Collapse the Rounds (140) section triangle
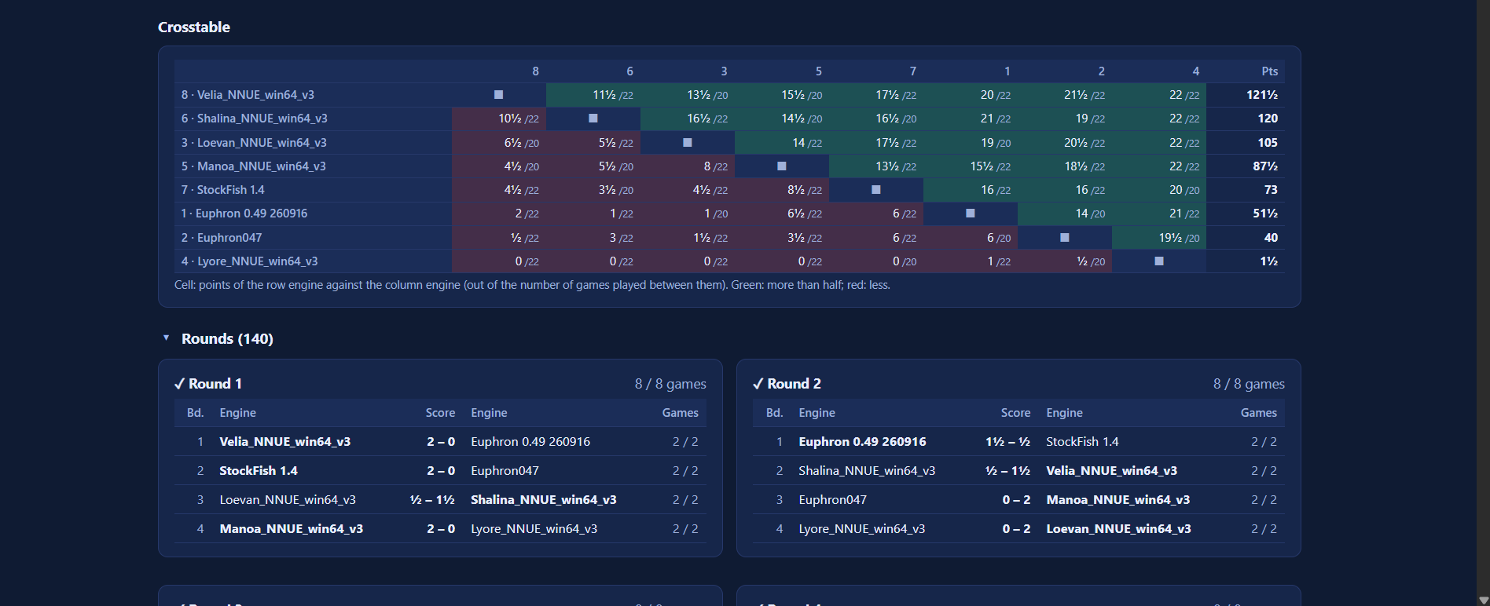The image size is (1490, 606). coord(166,338)
